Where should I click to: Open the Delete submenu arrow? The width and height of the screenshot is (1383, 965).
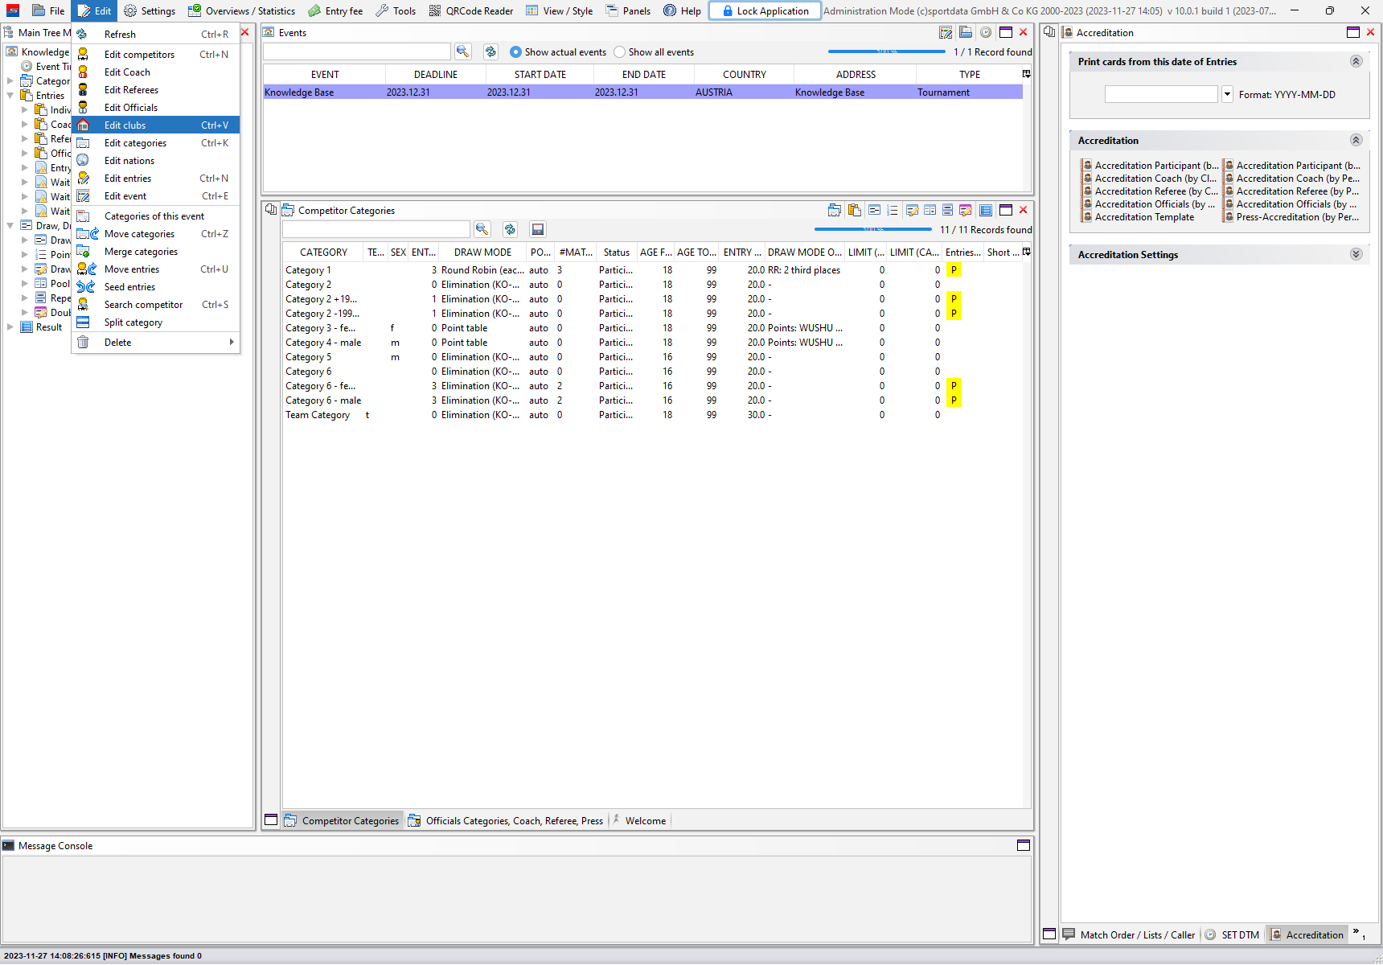pyautogui.click(x=232, y=343)
